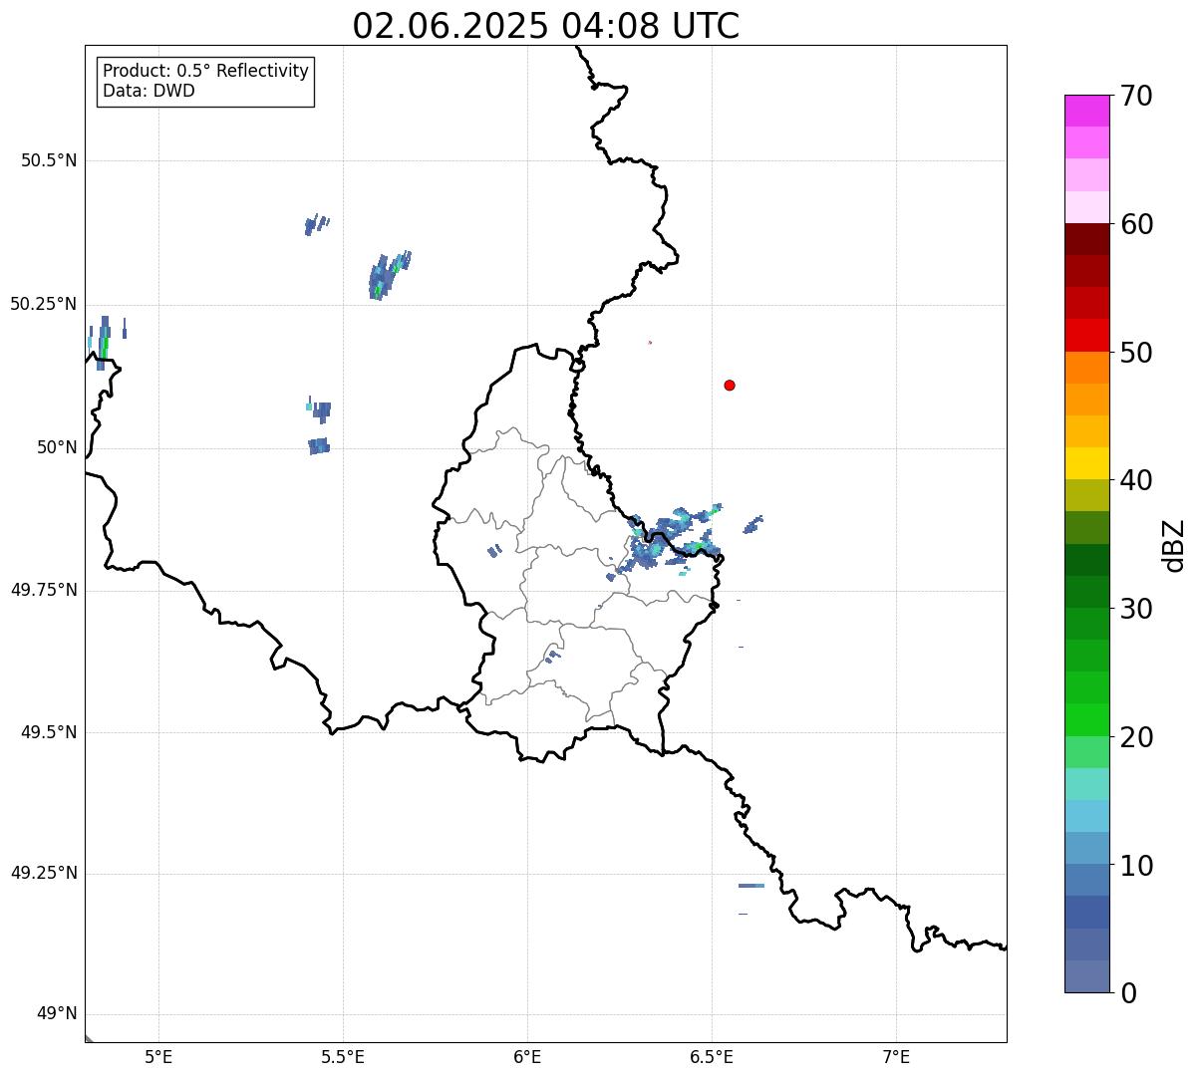Click the 49.75°N latitude label
Image resolution: width=1198 pixels, height=1077 pixels.
point(44,591)
